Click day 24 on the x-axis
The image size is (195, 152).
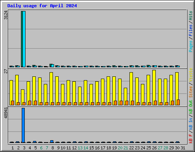tap(143, 148)
